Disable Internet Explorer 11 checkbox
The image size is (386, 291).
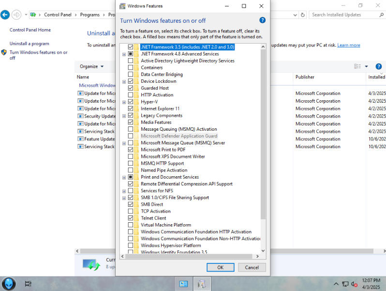coord(131,108)
